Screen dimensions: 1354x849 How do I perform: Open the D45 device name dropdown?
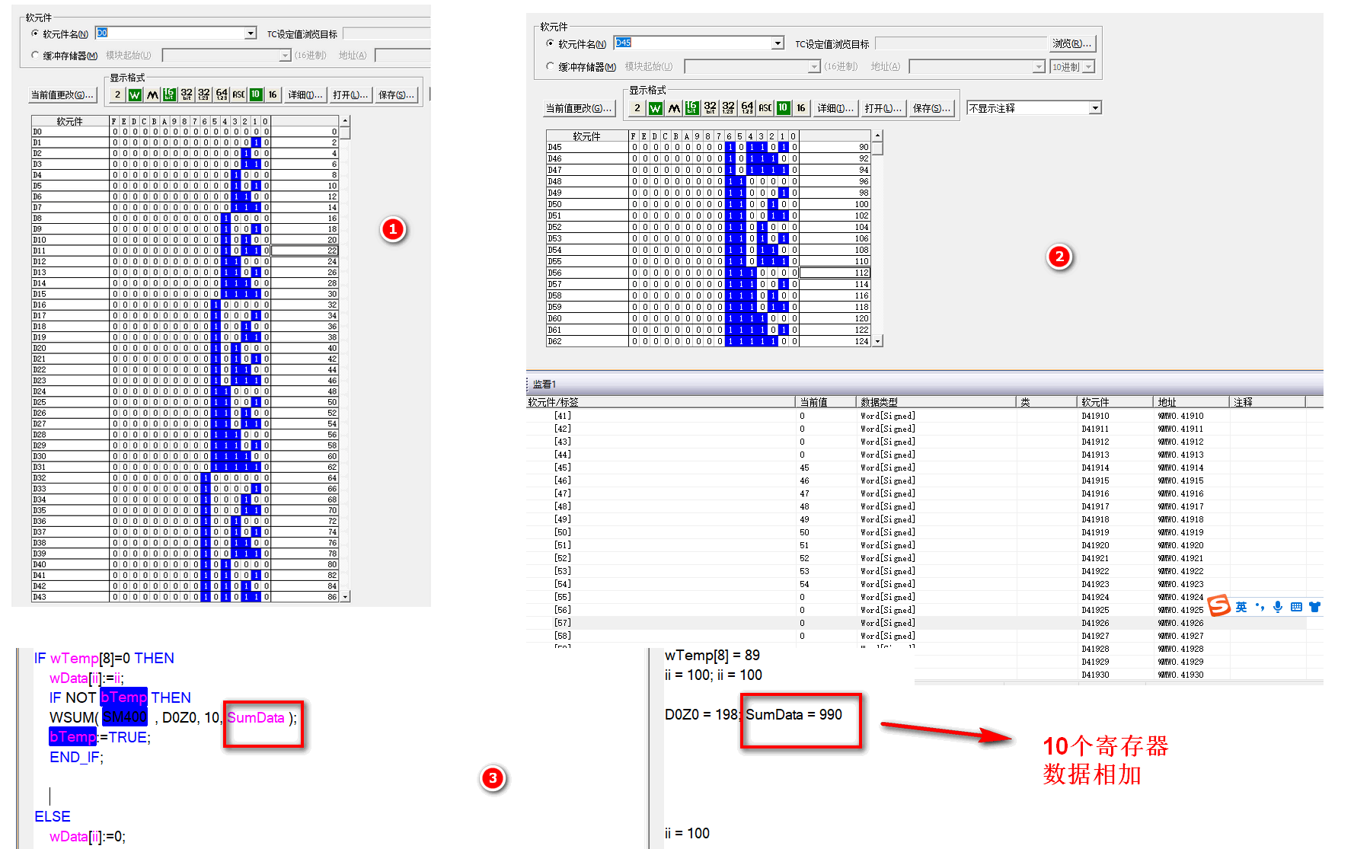click(x=778, y=43)
